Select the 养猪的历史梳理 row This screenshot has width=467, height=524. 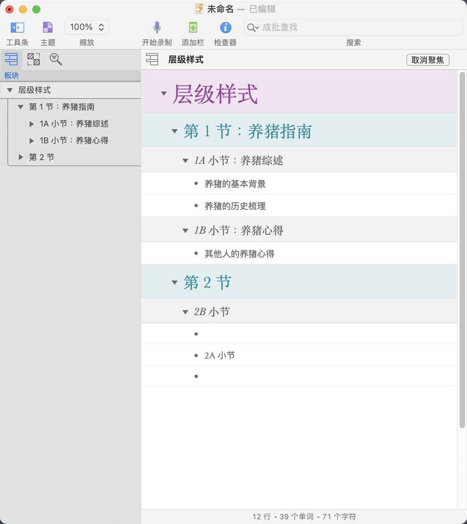[235, 206]
